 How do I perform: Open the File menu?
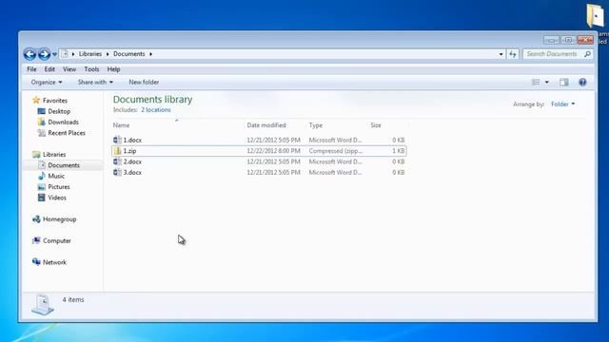coord(31,69)
